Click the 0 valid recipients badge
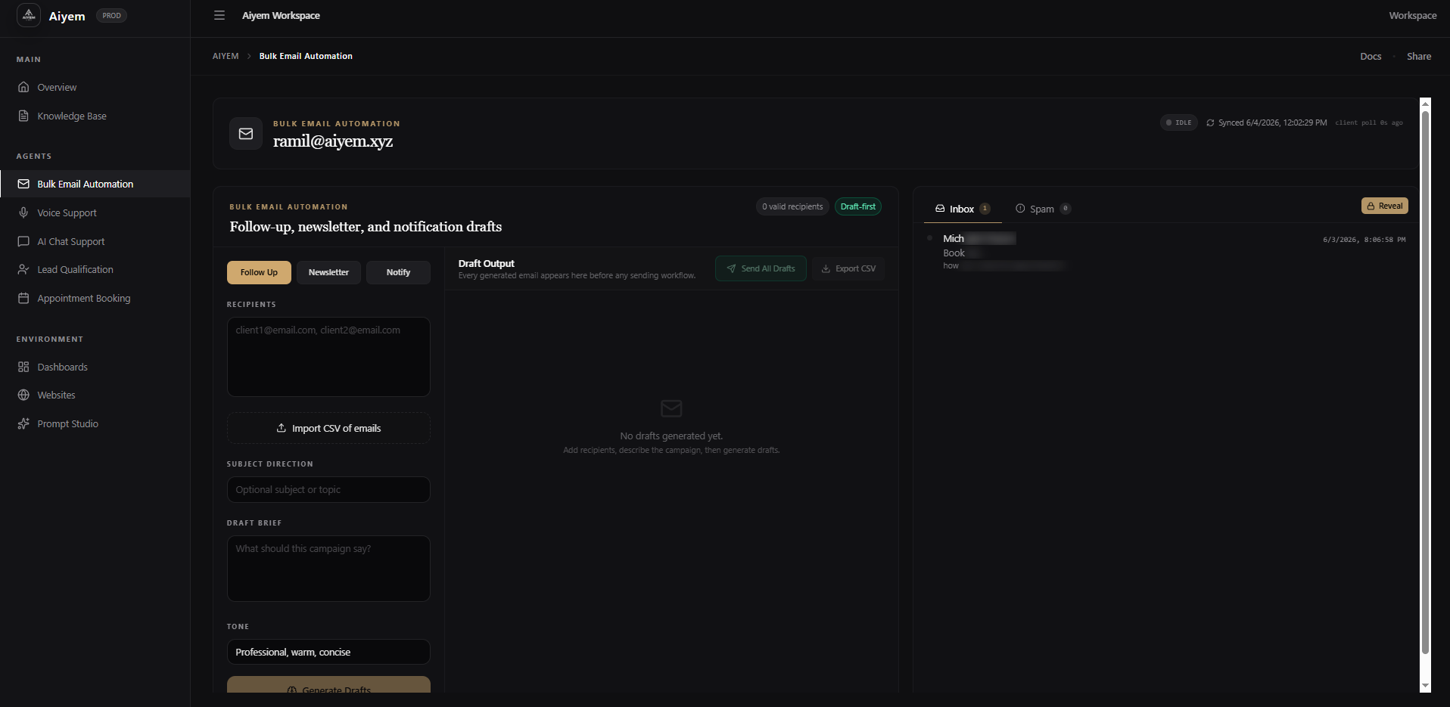Image resolution: width=1450 pixels, height=707 pixels. [x=792, y=206]
